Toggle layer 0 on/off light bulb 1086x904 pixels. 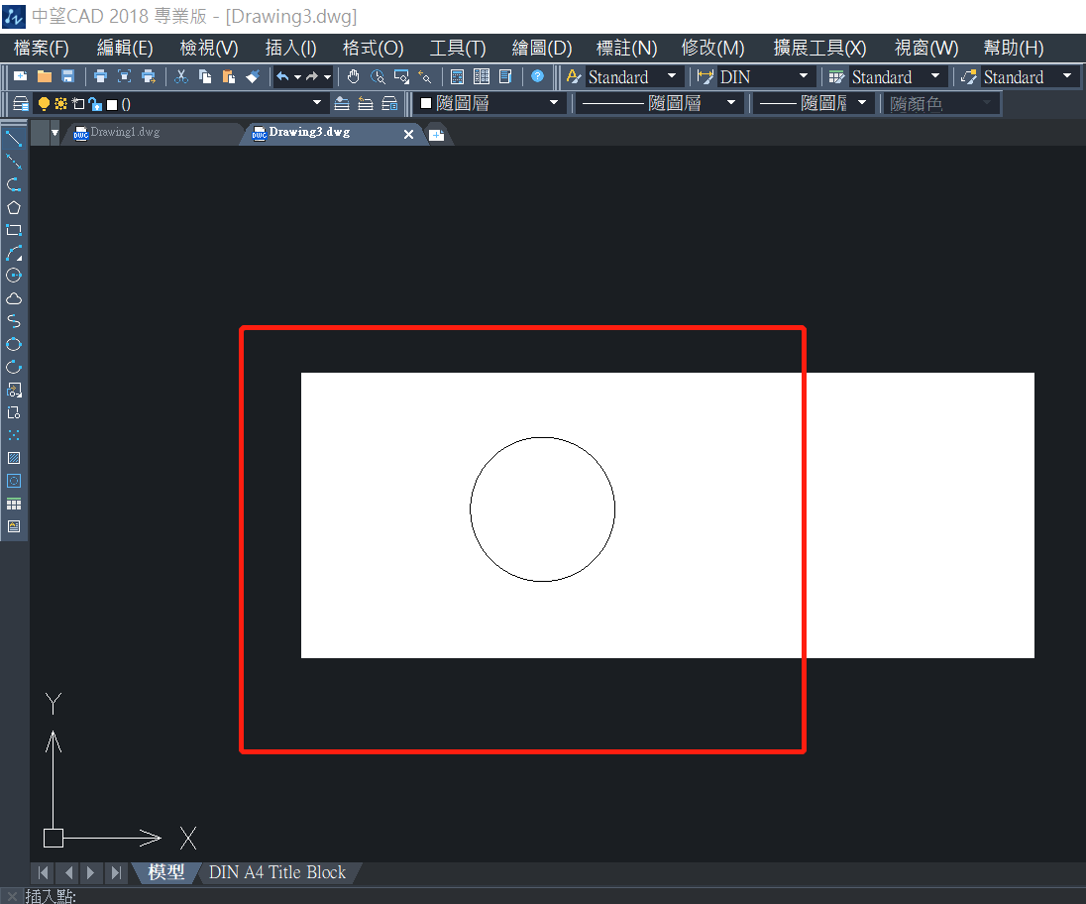tap(44, 104)
